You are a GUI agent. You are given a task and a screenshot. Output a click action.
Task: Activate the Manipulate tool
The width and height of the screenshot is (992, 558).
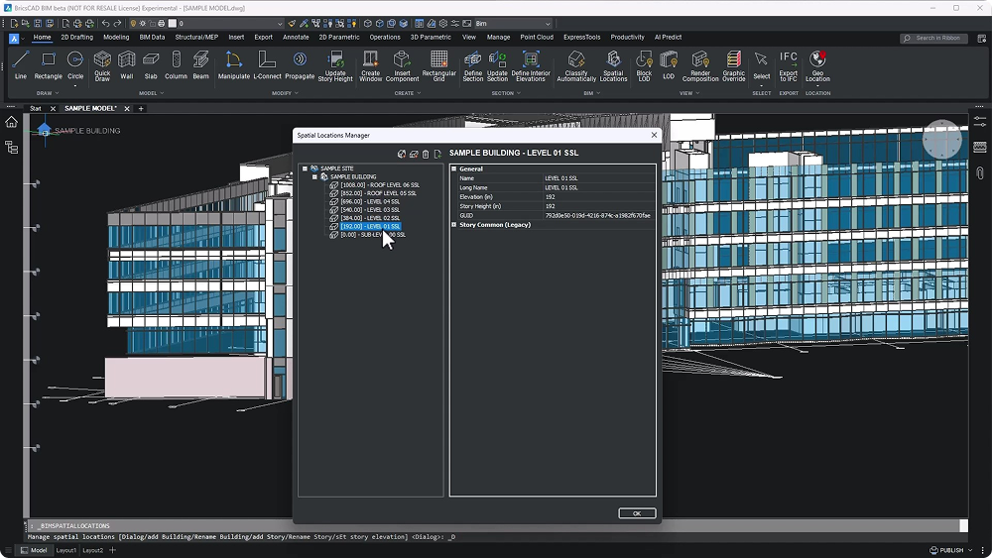233,65
